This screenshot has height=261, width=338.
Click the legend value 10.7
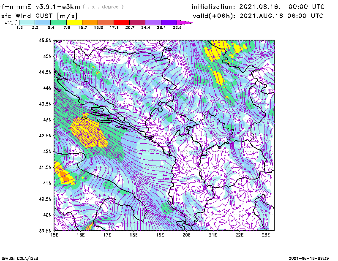(x=82, y=27)
